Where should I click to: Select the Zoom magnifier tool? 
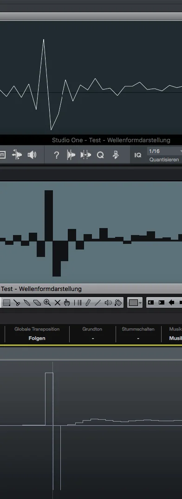pos(47,302)
